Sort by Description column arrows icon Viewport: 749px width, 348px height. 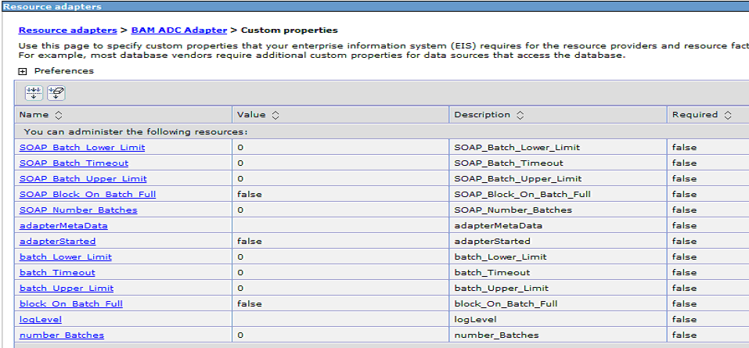click(520, 115)
